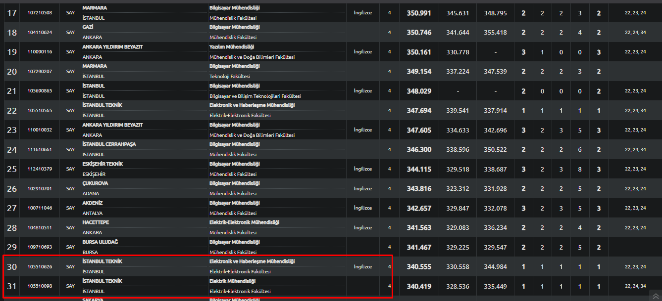The image size is (662, 301).
Task: Select program code 110010032
Action: (40, 130)
